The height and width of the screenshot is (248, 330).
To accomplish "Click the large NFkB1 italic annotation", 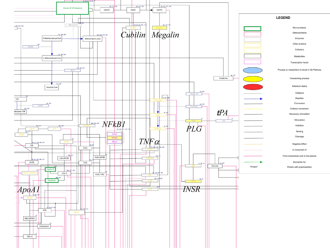I will pyautogui.click(x=113, y=124).
